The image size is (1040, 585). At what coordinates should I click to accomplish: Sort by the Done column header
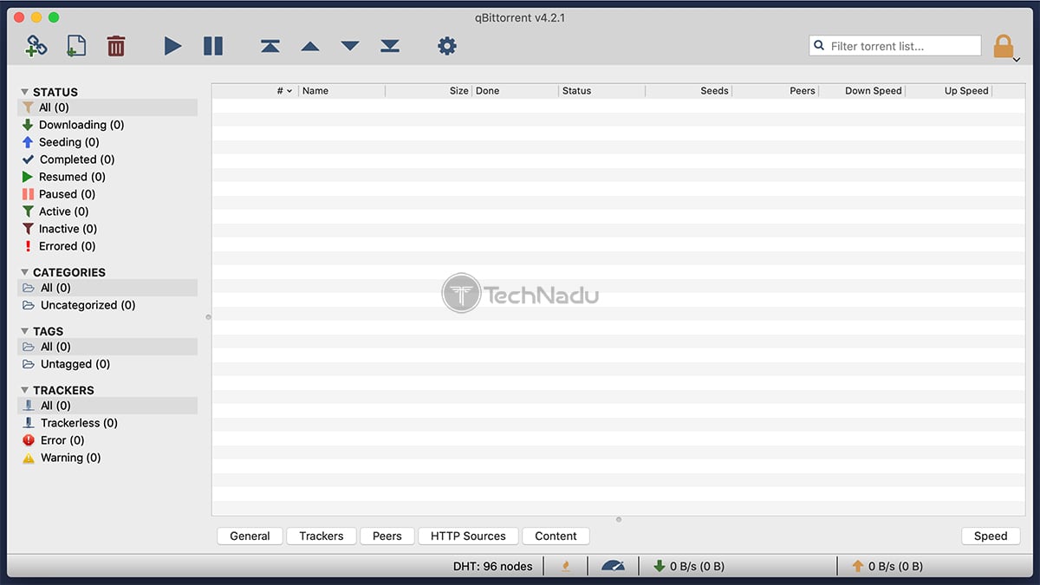[516, 91]
